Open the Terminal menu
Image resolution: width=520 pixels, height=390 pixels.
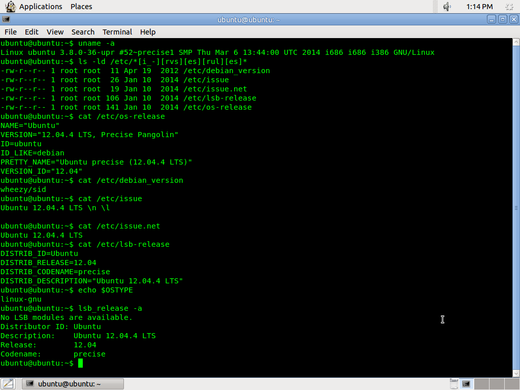pyautogui.click(x=117, y=32)
